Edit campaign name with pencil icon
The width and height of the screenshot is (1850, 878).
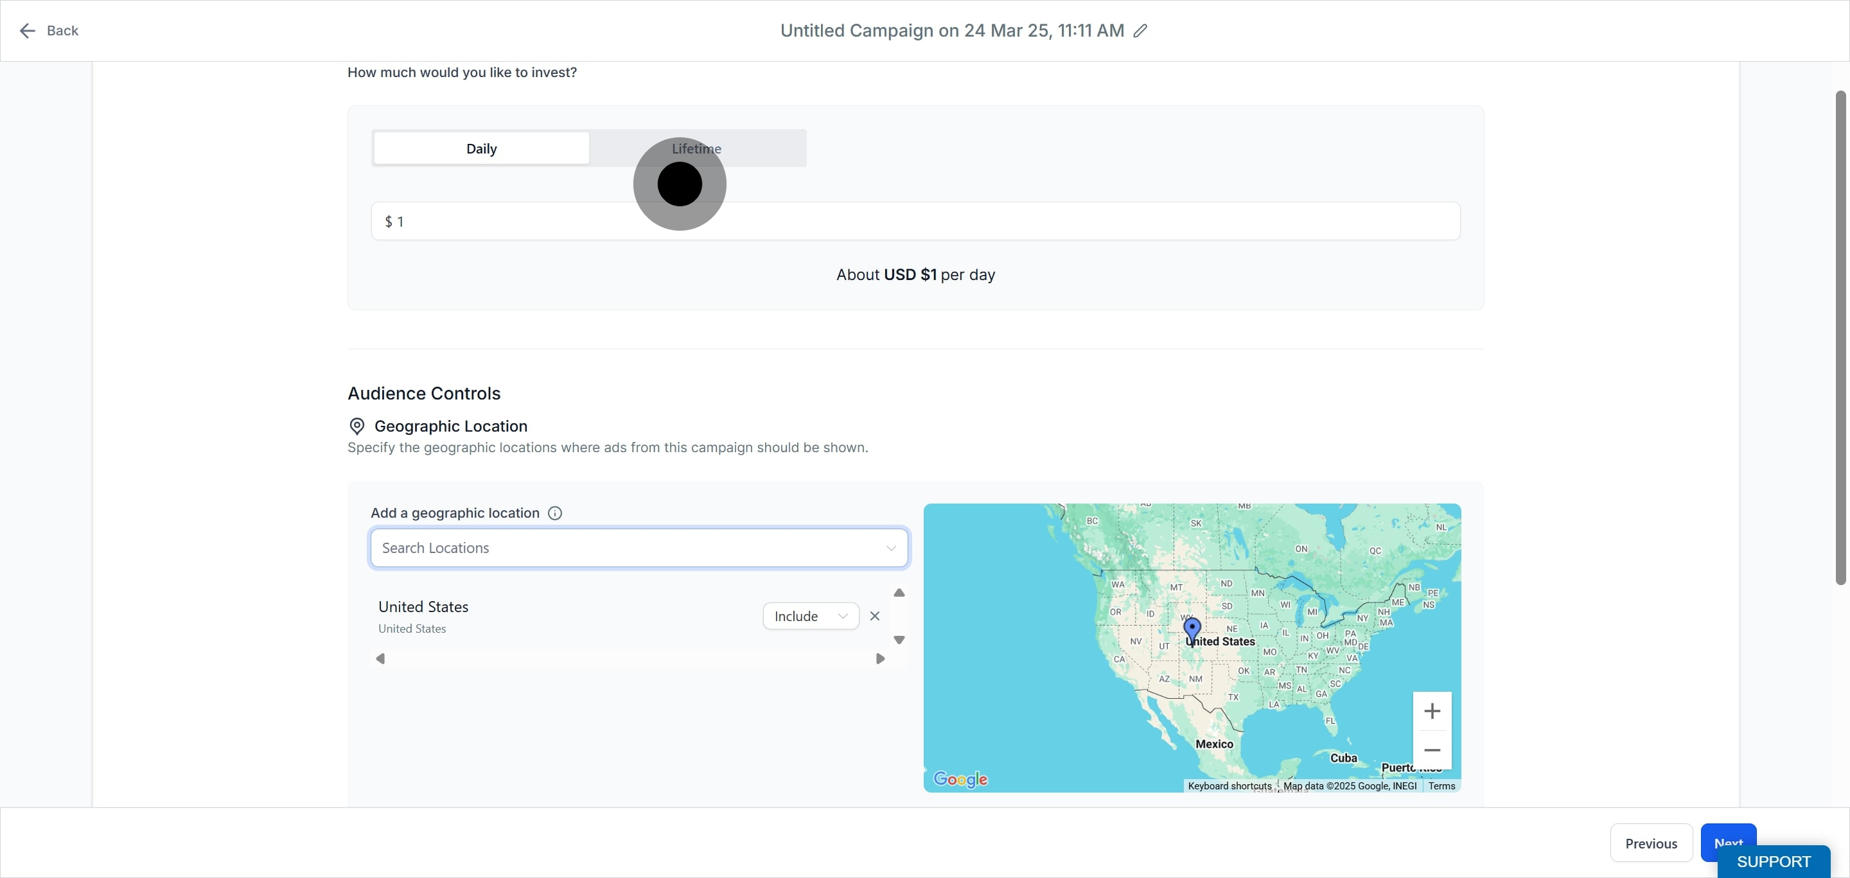tap(1140, 31)
